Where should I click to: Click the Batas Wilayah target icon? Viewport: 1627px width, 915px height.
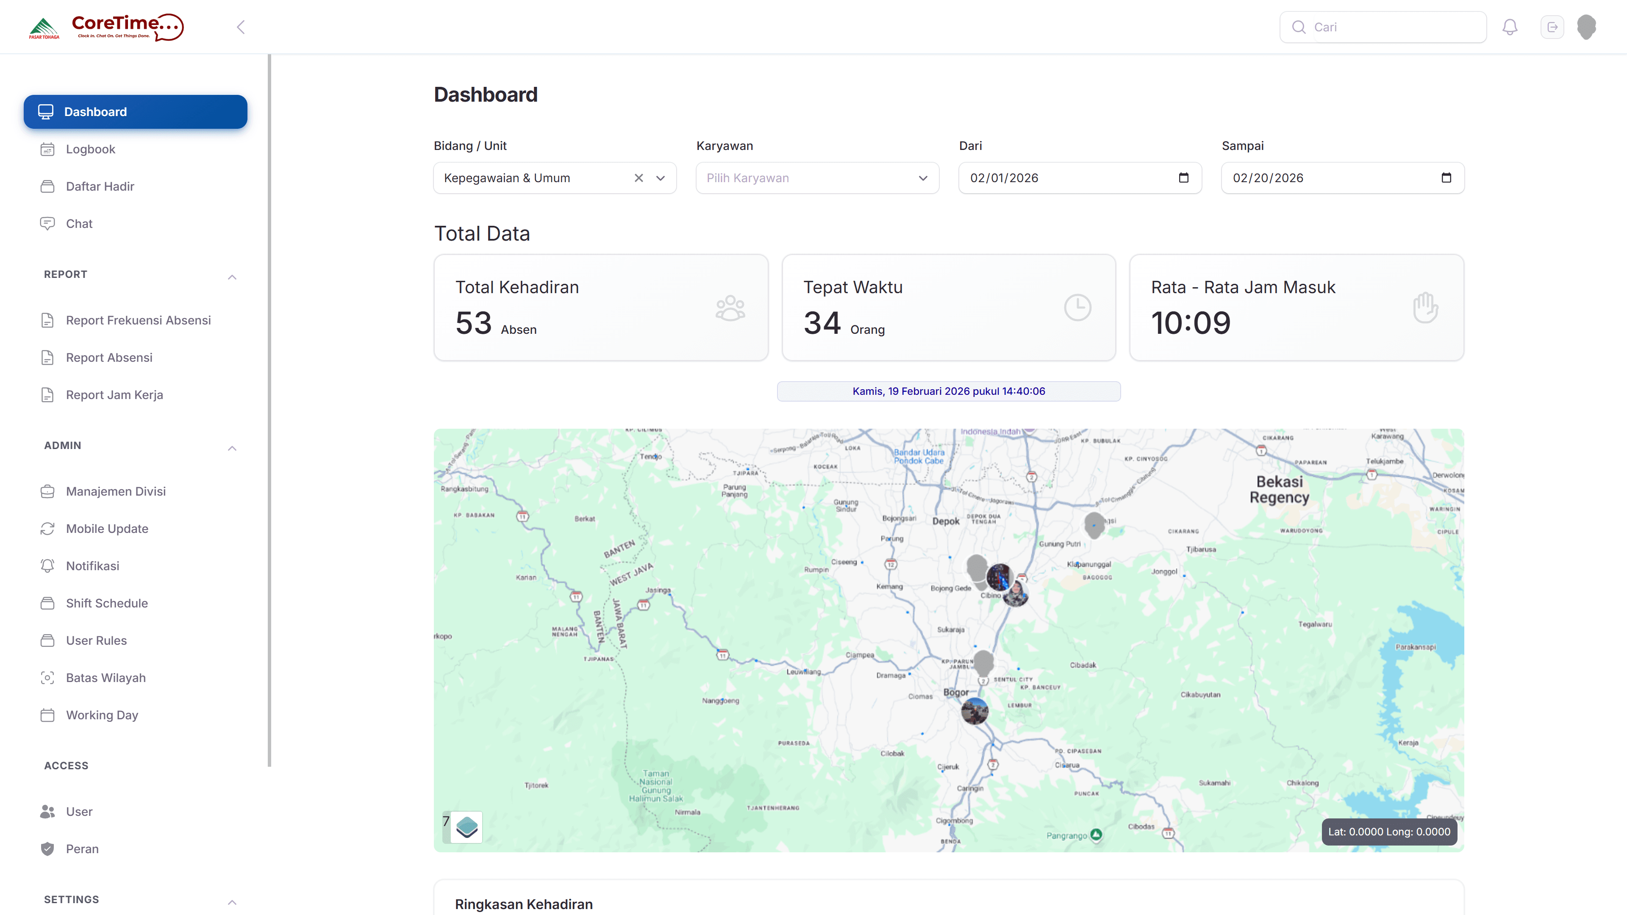48,678
